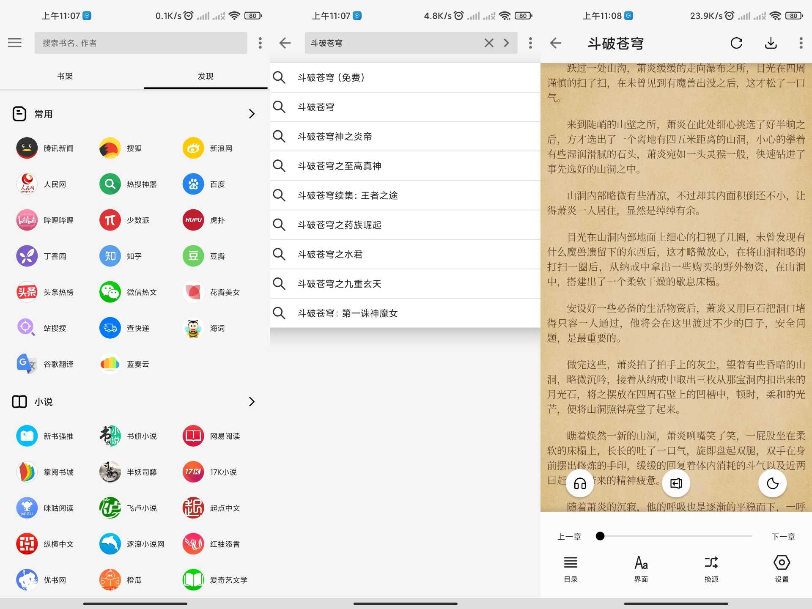Click the chapter progress slider track
The width and height of the screenshot is (812, 609).
pos(676,536)
